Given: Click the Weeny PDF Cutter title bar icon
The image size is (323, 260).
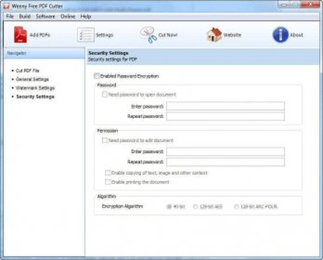Looking at the screenshot, I should [x=6, y=6].
